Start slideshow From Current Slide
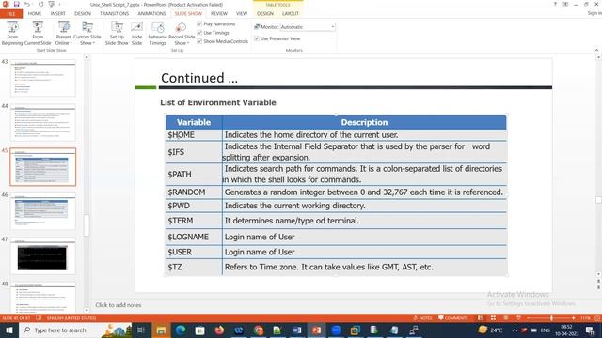Screen dimensions: 602x338 click(x=38, y=34)
